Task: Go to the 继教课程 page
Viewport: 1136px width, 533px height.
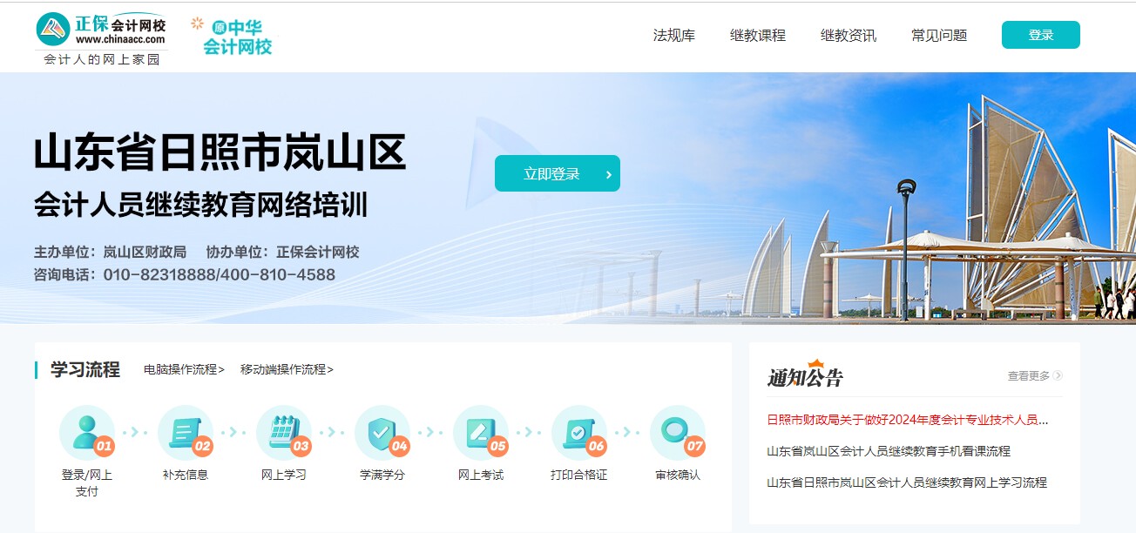Action: tap(757, 36)
